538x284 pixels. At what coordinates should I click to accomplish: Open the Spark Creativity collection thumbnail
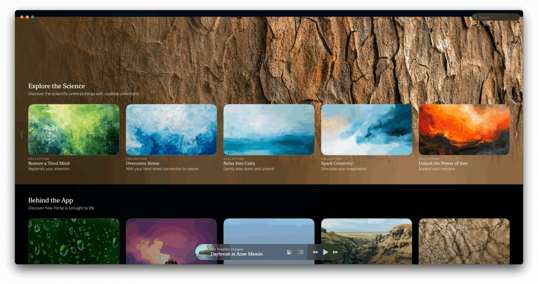coord(366,129)
